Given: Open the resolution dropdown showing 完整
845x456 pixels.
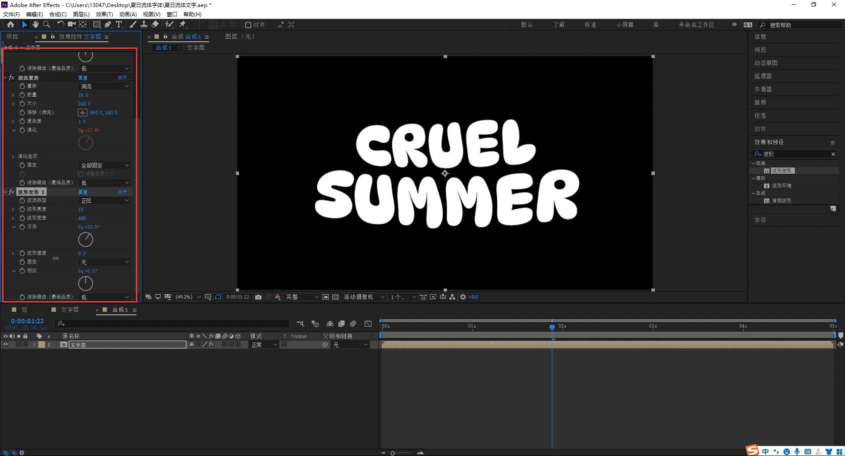Looking at the screenshot, I should (301, 297).
